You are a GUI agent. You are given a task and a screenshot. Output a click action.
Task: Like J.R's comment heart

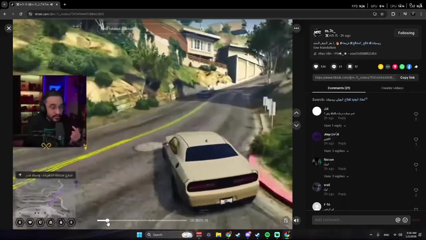[x=416, y=114]
